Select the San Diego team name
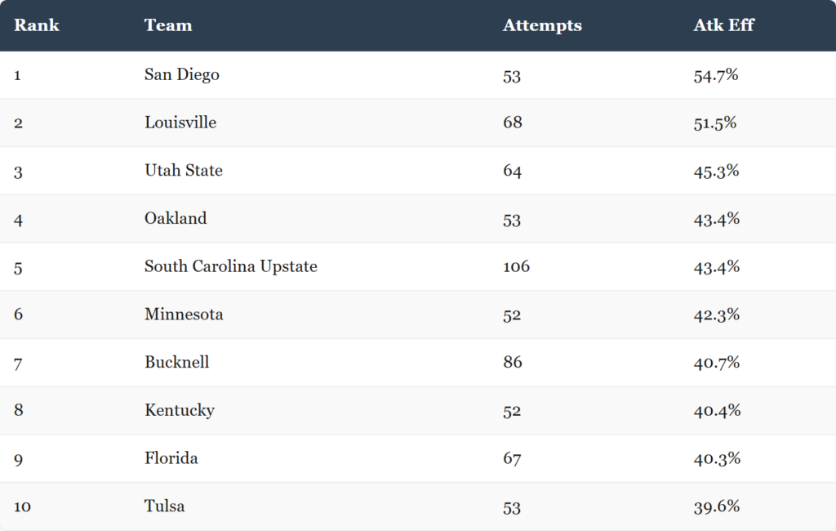 [x=182, y=74]
